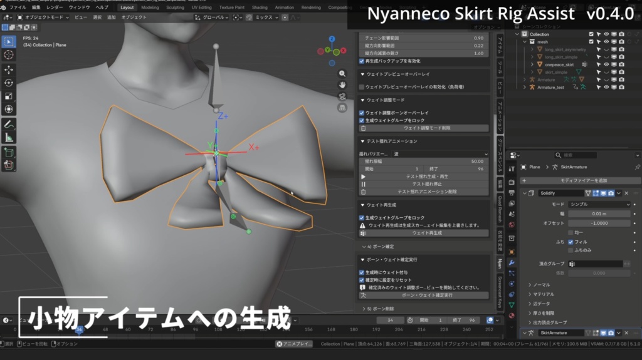Screen dimensions: 642x360
Task: Select the Annotate tool
Action: [x=9, y=125]
